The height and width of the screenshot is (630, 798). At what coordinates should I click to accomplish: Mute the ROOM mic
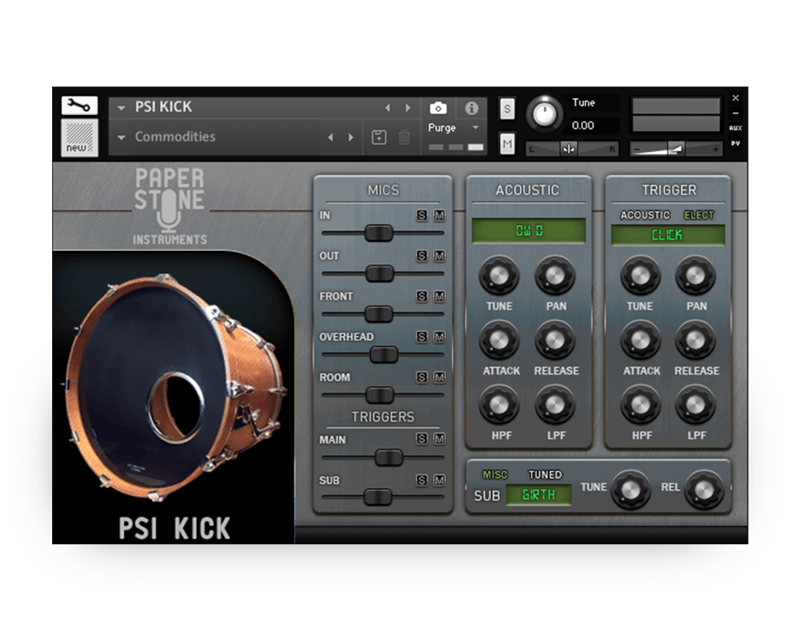tap(439, 377)
